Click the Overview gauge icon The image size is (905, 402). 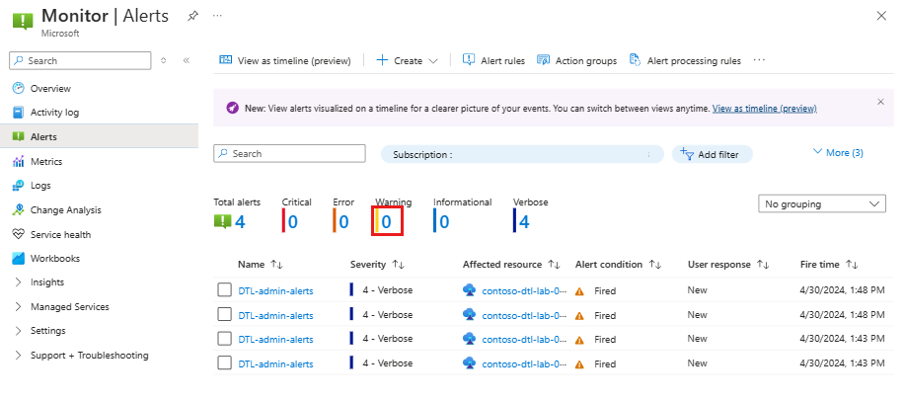click(19, 88)
